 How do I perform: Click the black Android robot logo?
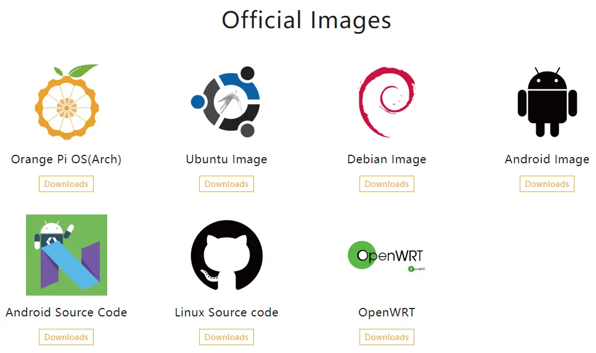click(x=547, y=102)
